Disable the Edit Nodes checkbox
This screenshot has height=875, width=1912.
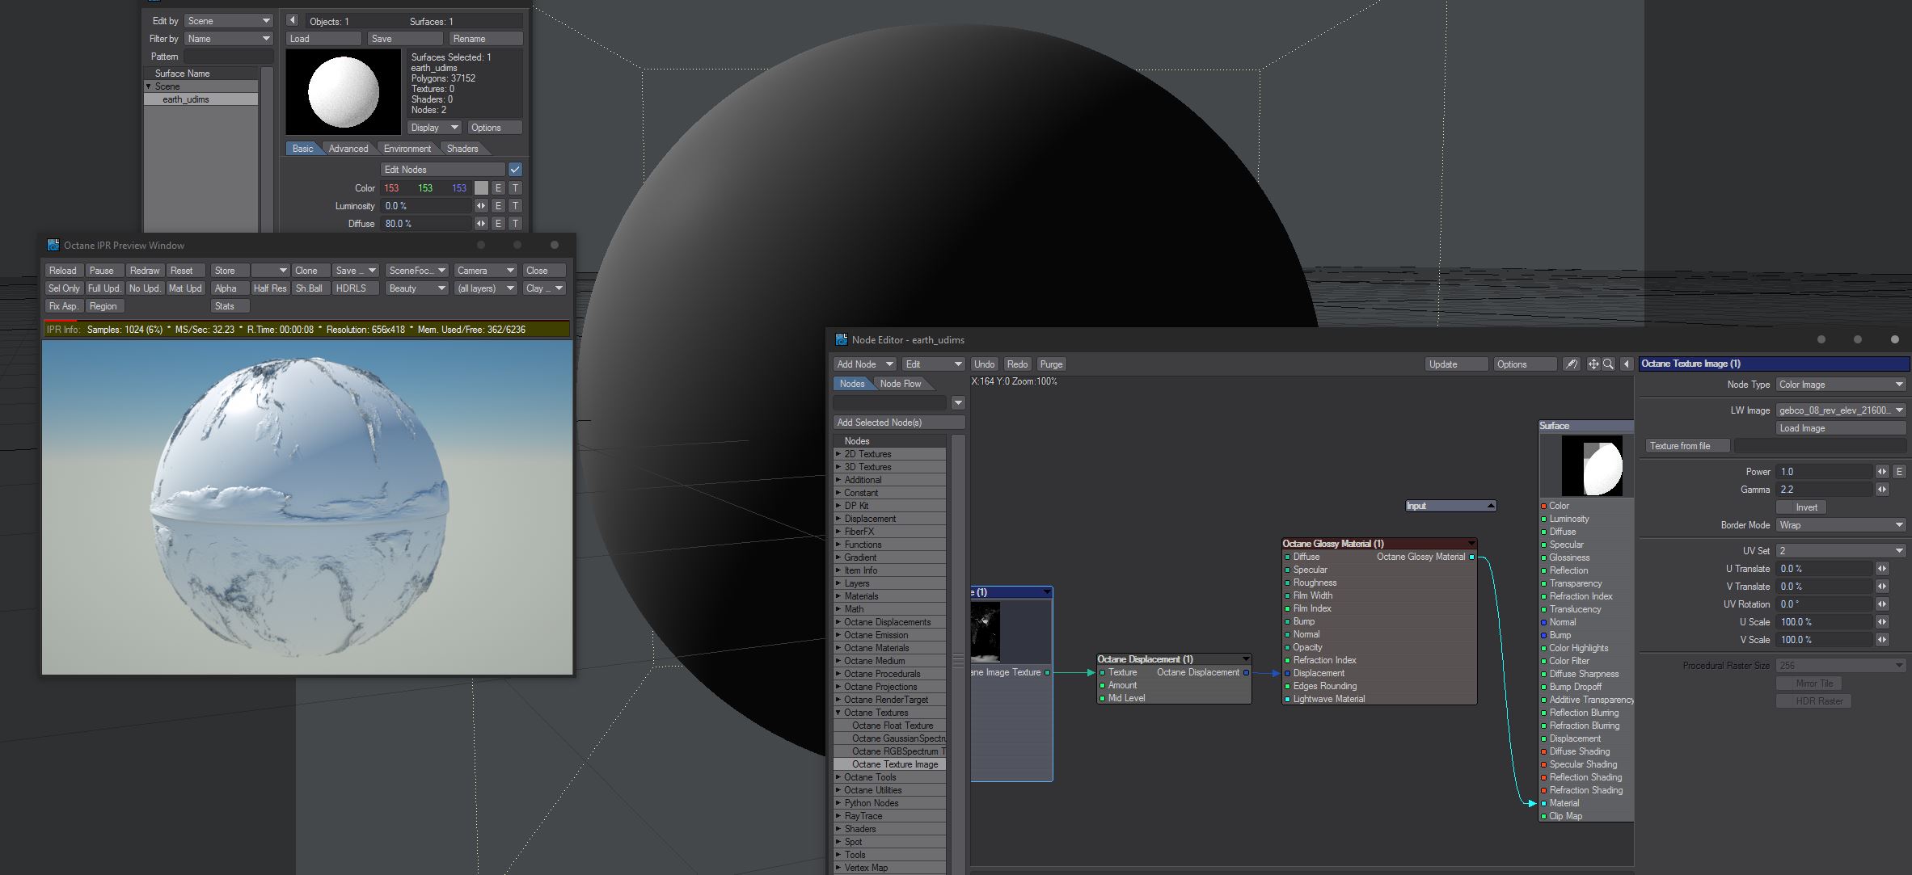coord(515,170)
